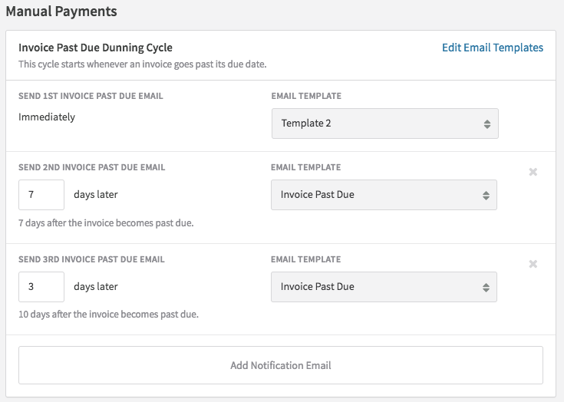Select the Invoice Past Due Dunning Cycle title

[95, 48]
